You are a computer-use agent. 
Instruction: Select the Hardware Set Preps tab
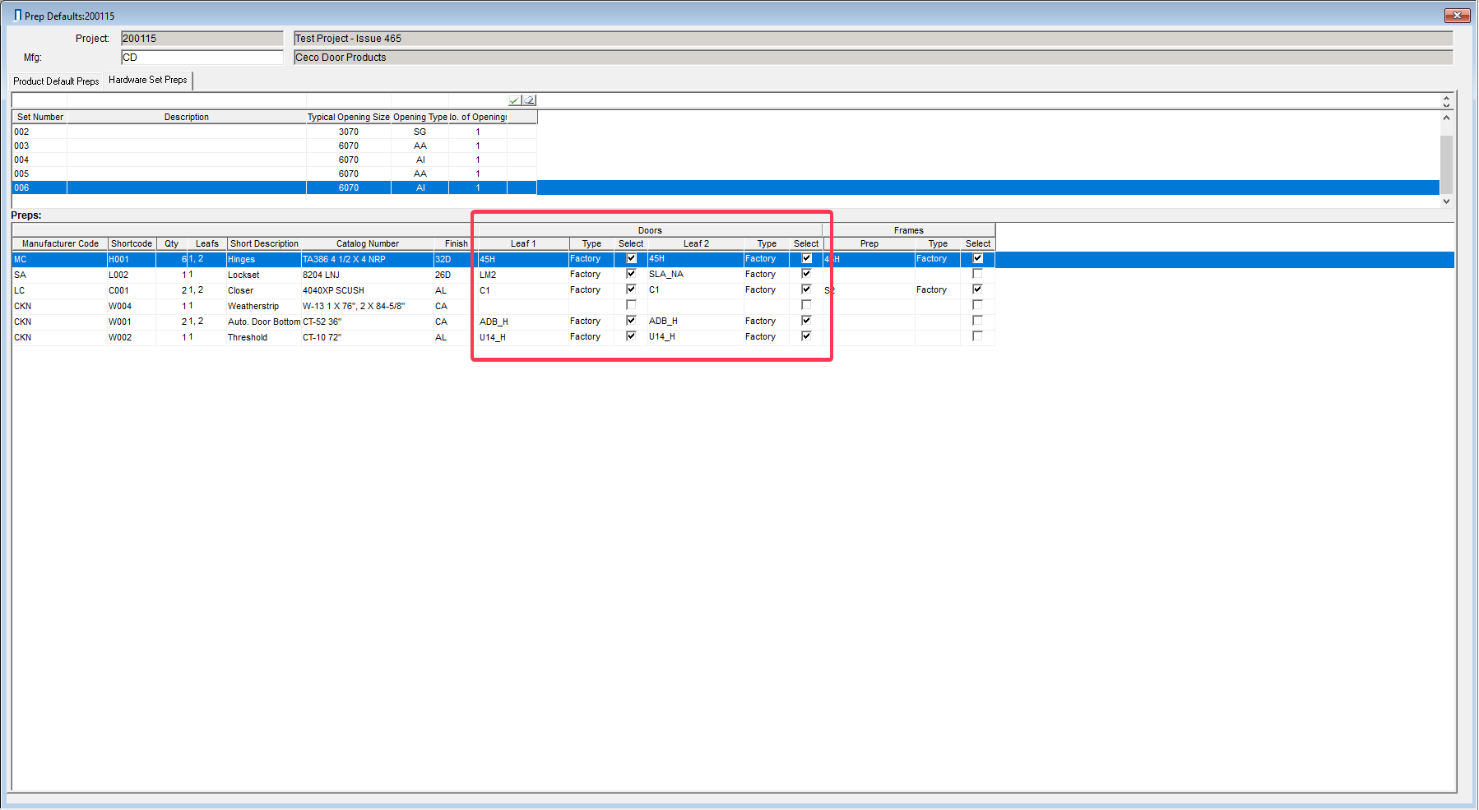148,80
